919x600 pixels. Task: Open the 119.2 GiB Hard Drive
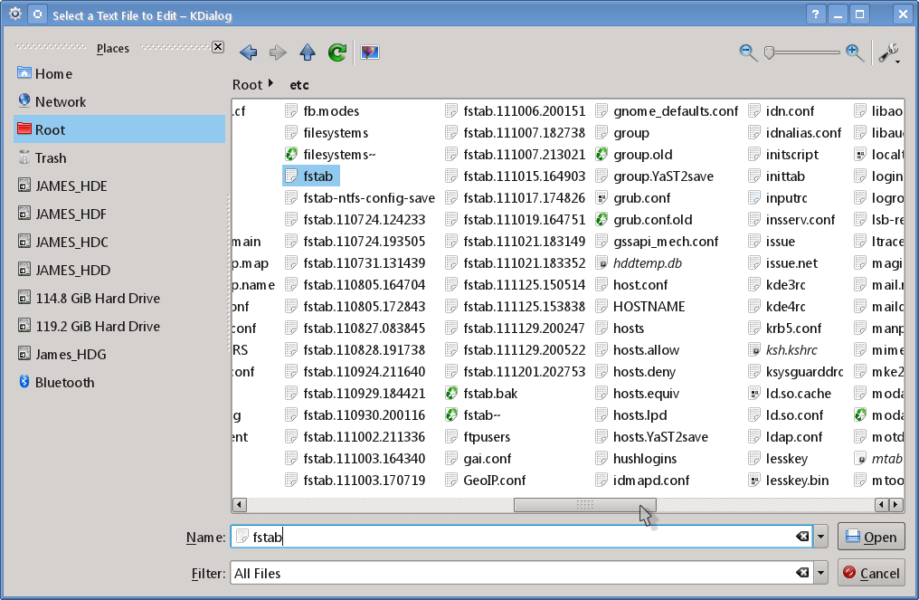[x=119, y=327]
